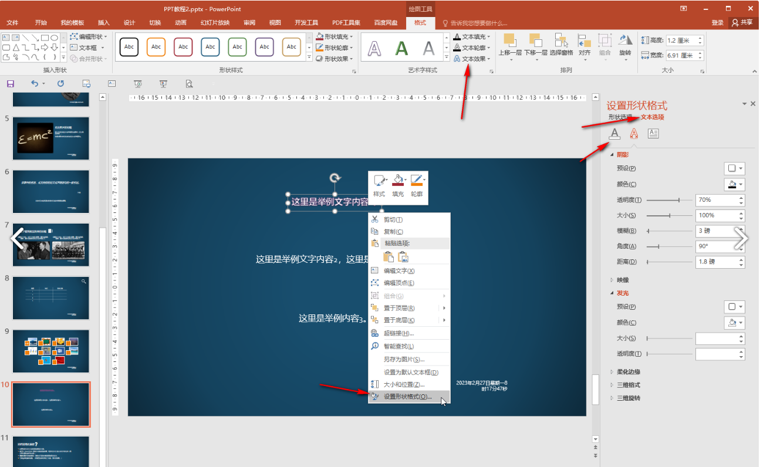Click shadow 颜色 color picker button
760x467 pixels.
pos(735,184)
